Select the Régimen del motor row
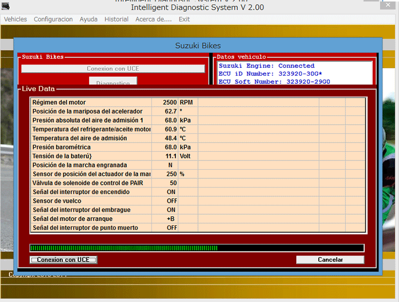Image resolution: width=399 pixels, height=302 pixels. [198, 102]
